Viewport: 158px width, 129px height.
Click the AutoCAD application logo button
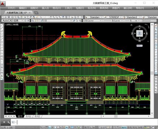(x=3, y=4)
